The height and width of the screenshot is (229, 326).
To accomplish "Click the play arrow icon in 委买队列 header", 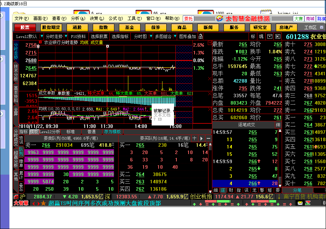I will (x=202, y=138).
